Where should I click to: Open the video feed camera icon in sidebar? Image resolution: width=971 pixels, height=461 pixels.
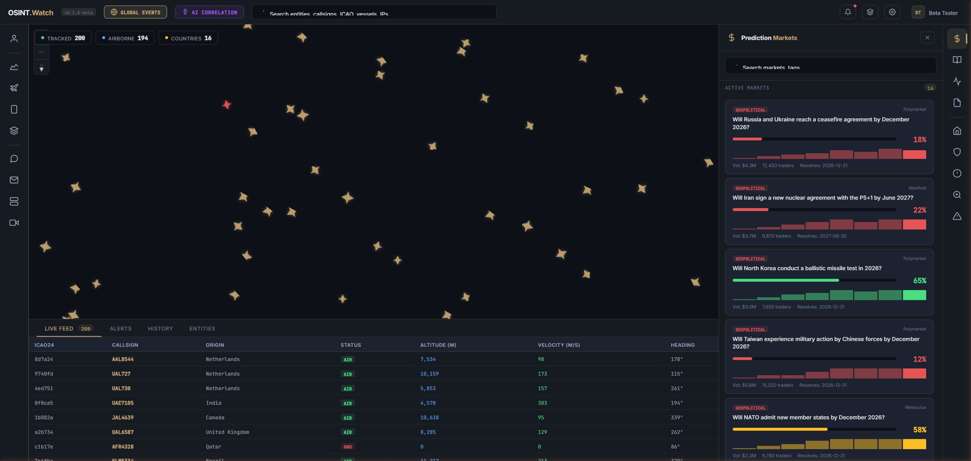click(14, 222)
